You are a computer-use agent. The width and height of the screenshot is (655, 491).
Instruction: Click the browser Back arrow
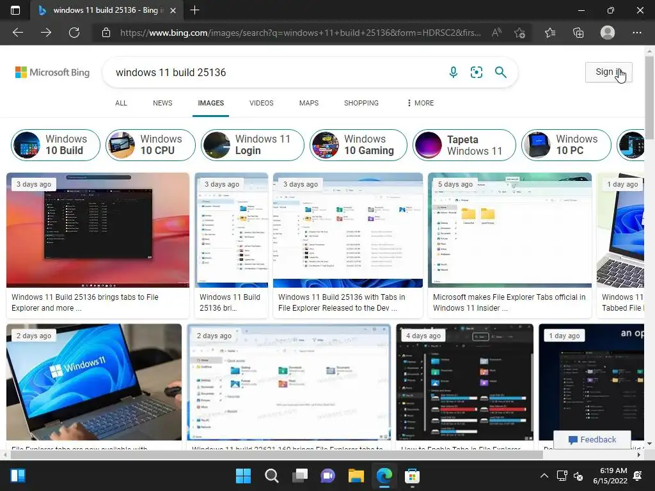pyautogui.click(x=17, y=33)
